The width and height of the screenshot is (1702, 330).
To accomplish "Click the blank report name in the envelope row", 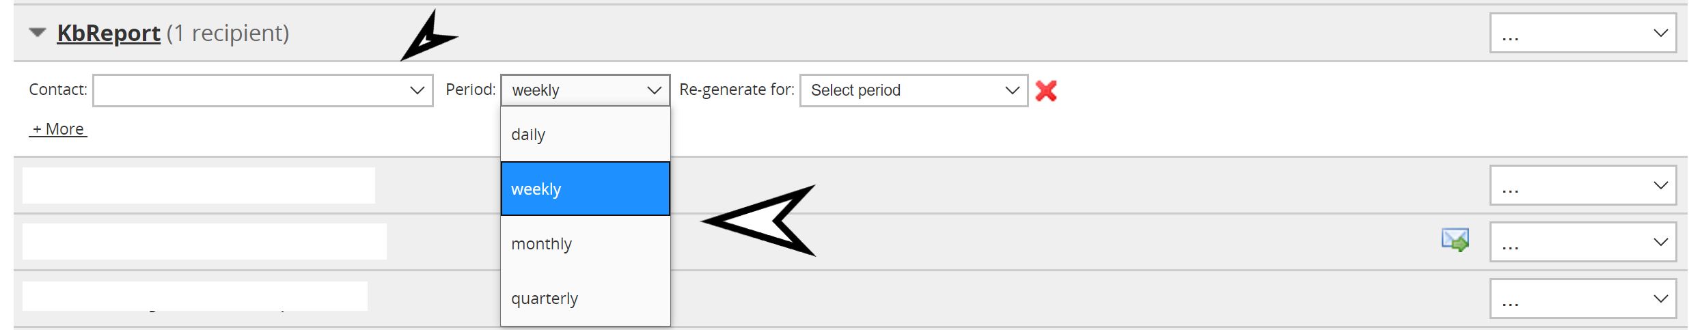I will [204, 241].
